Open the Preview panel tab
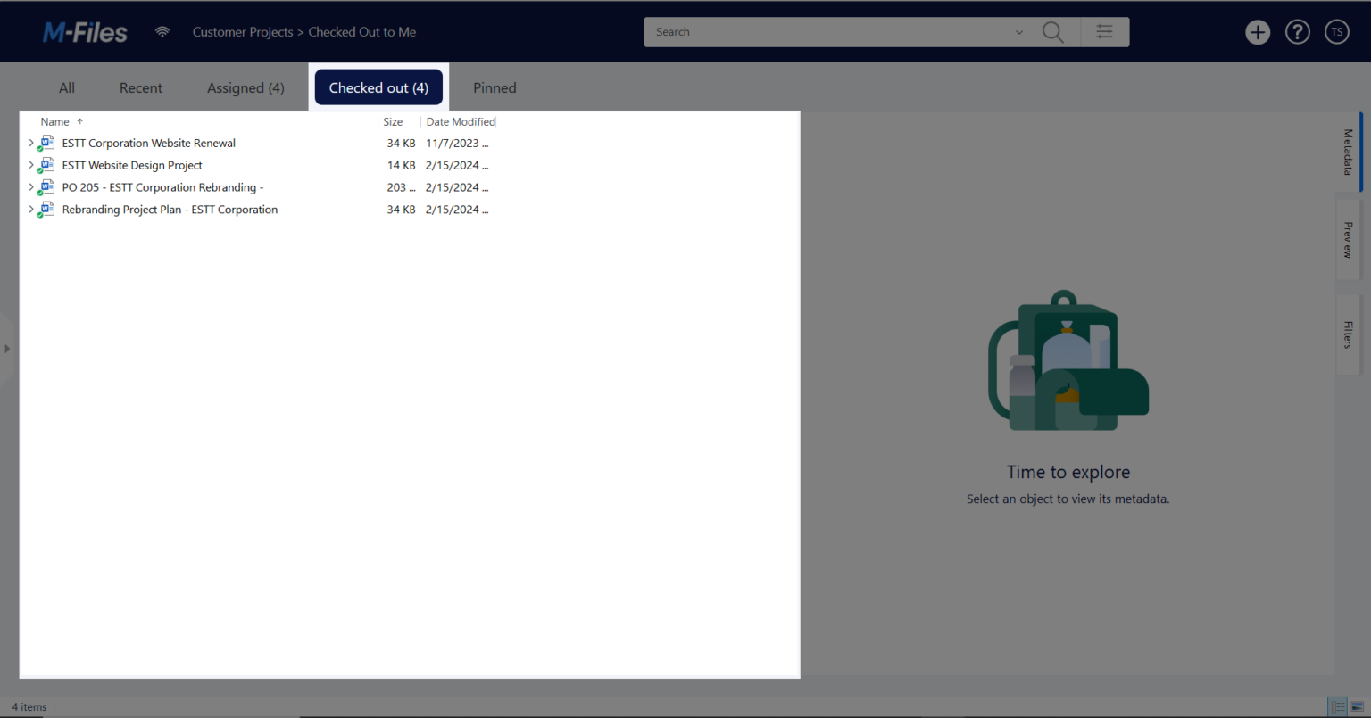The width and height of the screenshot is (1371, 718). pos(1347,239)
